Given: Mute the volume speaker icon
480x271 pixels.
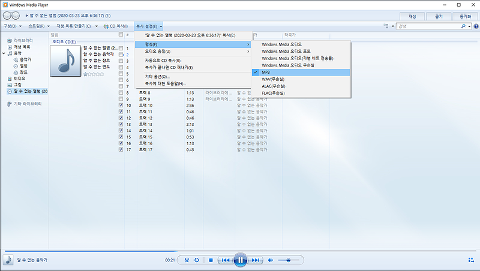Looking at the screenshot, I should [x=271, y=260].
